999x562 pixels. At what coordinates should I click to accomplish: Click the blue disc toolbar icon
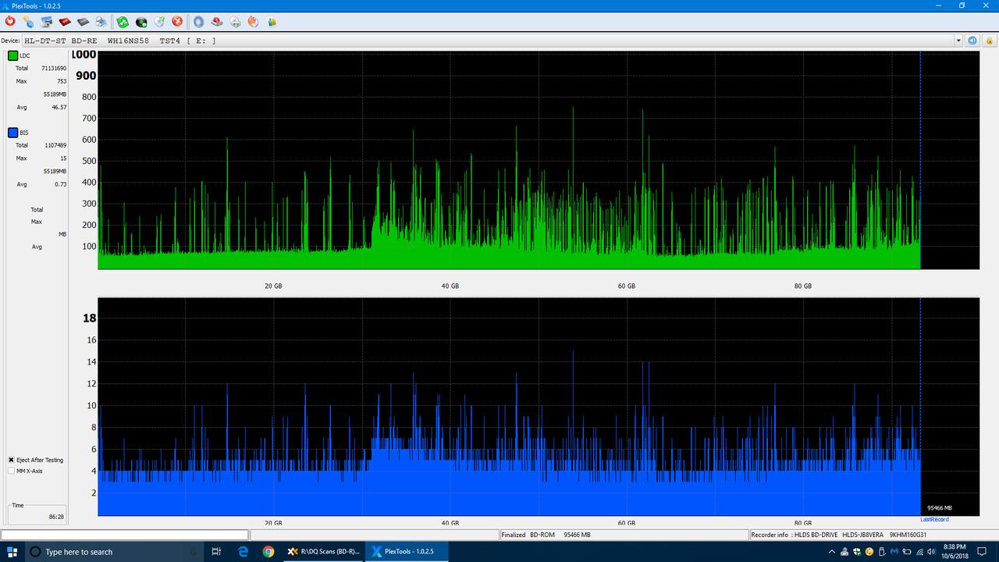point(198,22)
